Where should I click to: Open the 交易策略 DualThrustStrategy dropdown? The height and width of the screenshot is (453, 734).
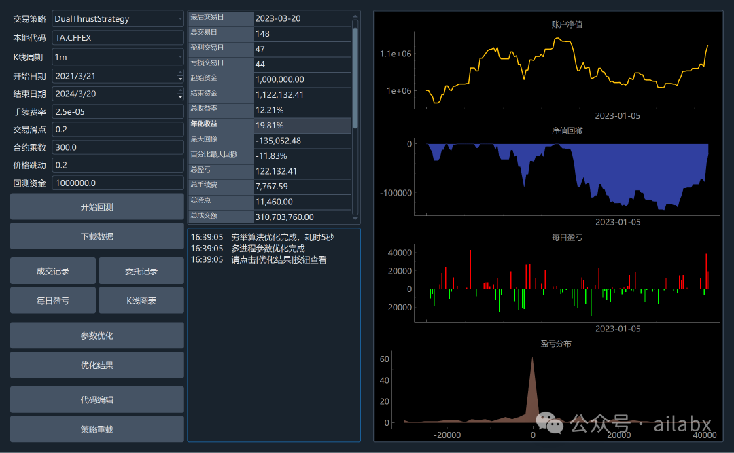(x=118, y=19)
